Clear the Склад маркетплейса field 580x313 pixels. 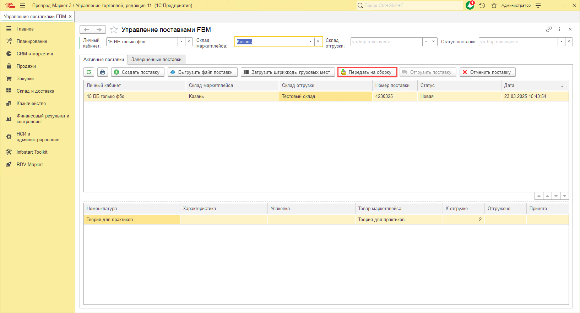[318, 42]
